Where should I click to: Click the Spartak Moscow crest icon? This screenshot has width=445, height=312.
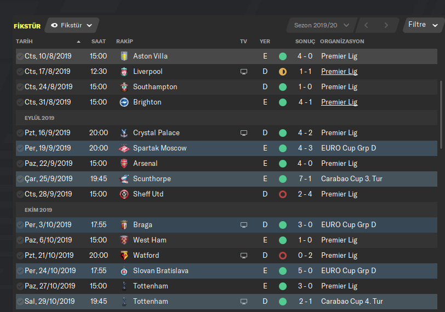[x=124, y=148]
